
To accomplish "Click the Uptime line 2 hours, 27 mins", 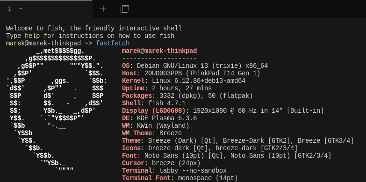I will point(167,88).
